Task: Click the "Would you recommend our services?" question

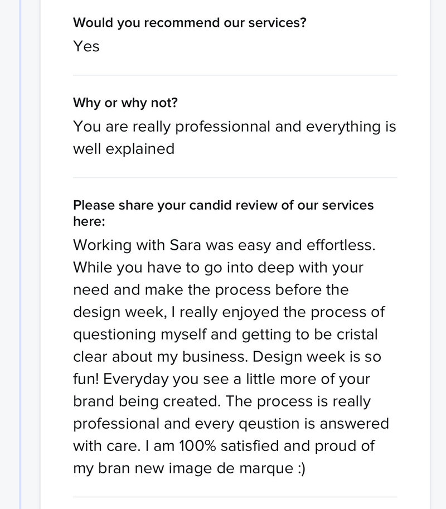Action: tap(190, 23)
